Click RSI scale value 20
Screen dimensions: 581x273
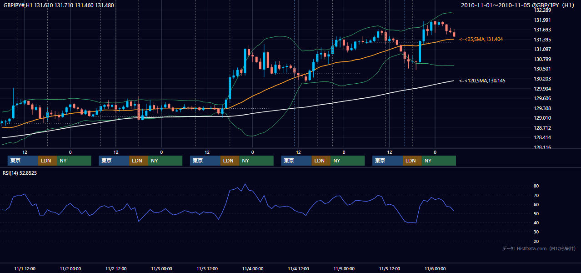pyautogui.click(x=536, y=241)
